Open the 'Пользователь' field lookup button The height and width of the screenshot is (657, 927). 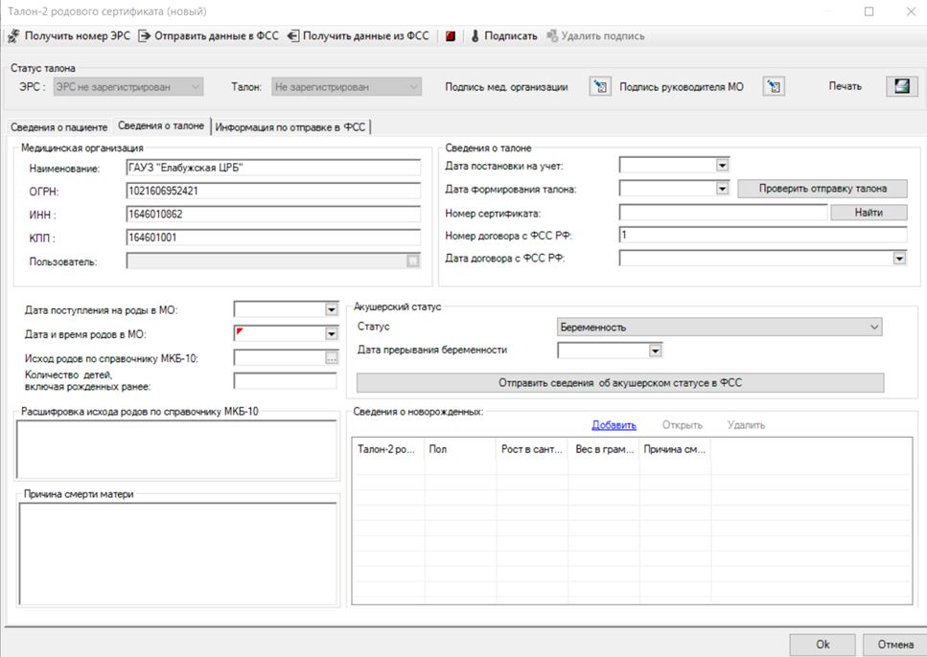pos(413,261)
